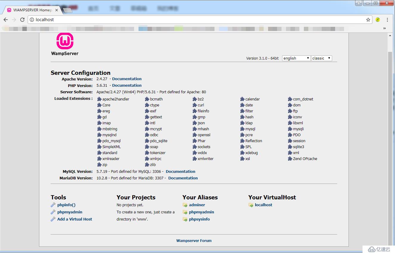This screenshot has width=395, height=253.
Task: Open localhost VirtualHost link
Action: [264, 205]
